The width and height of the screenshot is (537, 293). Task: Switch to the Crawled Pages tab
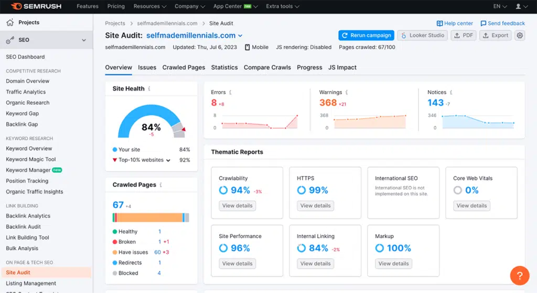[x=184, y=67]
